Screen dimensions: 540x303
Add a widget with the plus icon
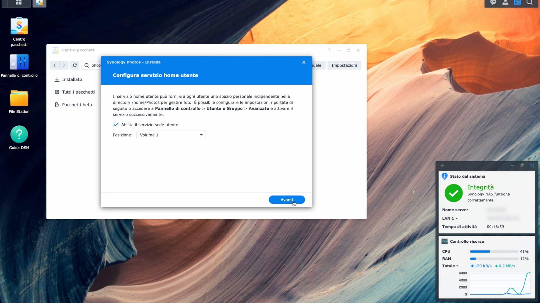[442, 165]
